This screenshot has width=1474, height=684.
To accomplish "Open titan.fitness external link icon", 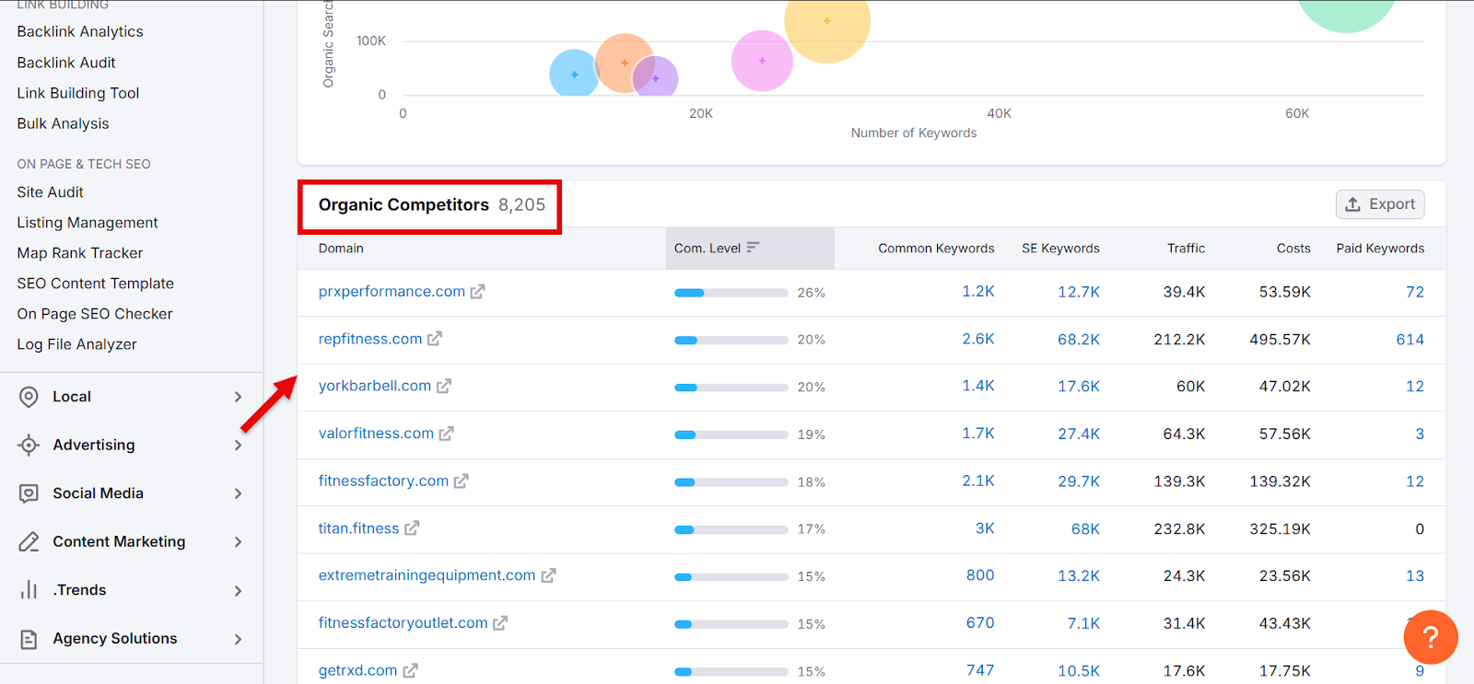I will tap(412, 528).
